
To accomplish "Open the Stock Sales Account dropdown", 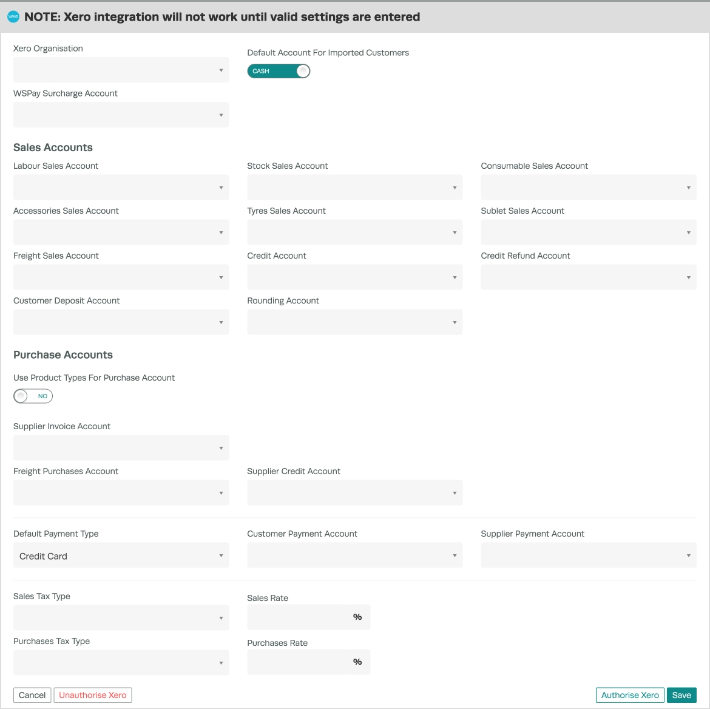I will coord(354,187).
